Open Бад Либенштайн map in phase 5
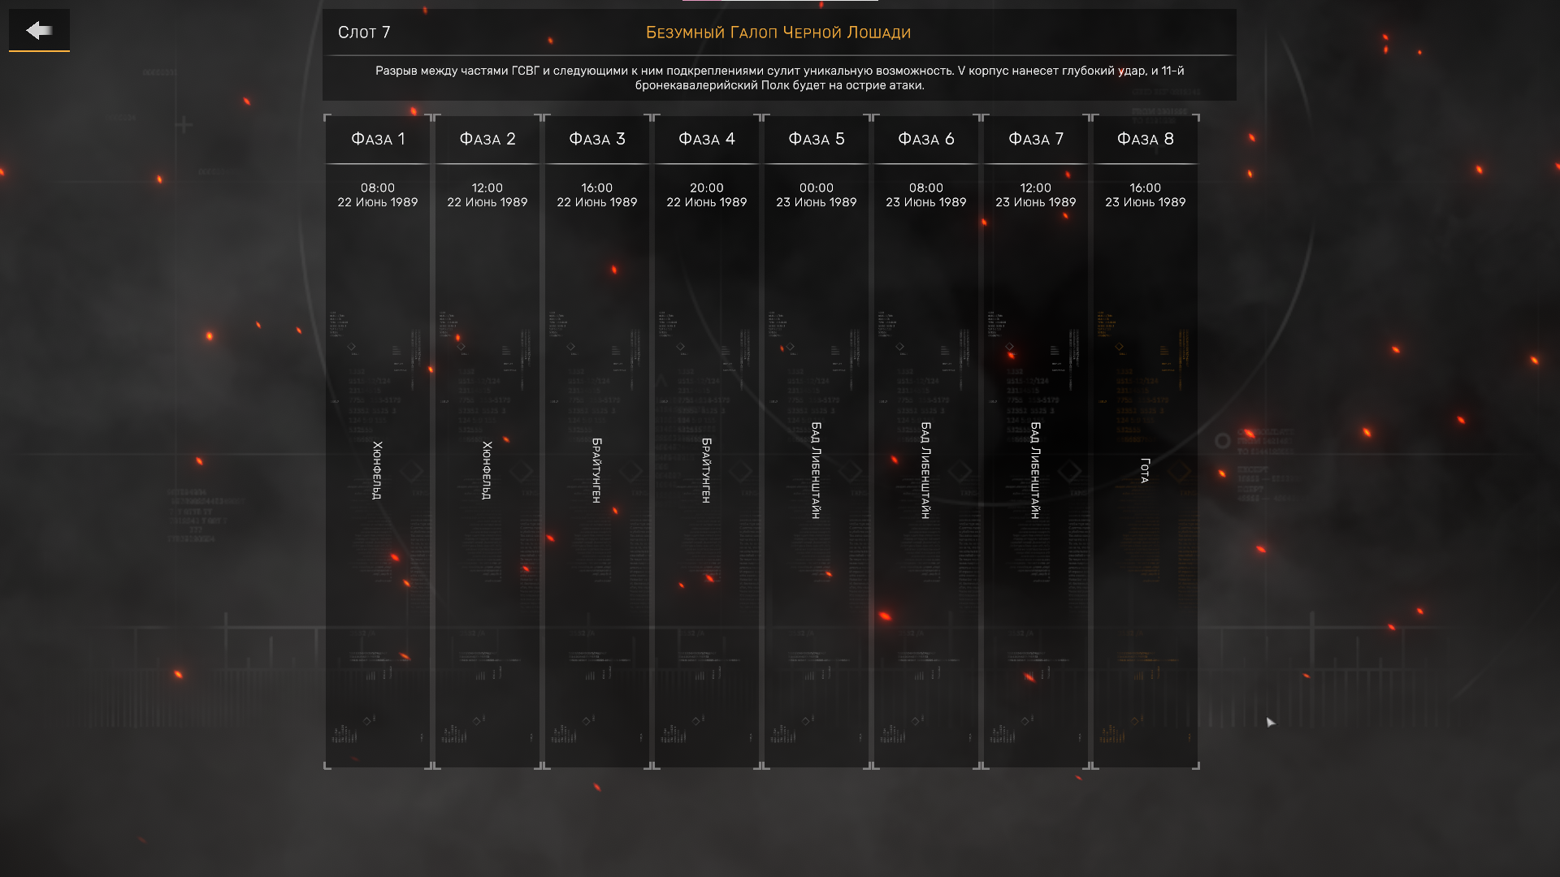The width and height of the screenshot is (1560, 877). tap(816, 470)
